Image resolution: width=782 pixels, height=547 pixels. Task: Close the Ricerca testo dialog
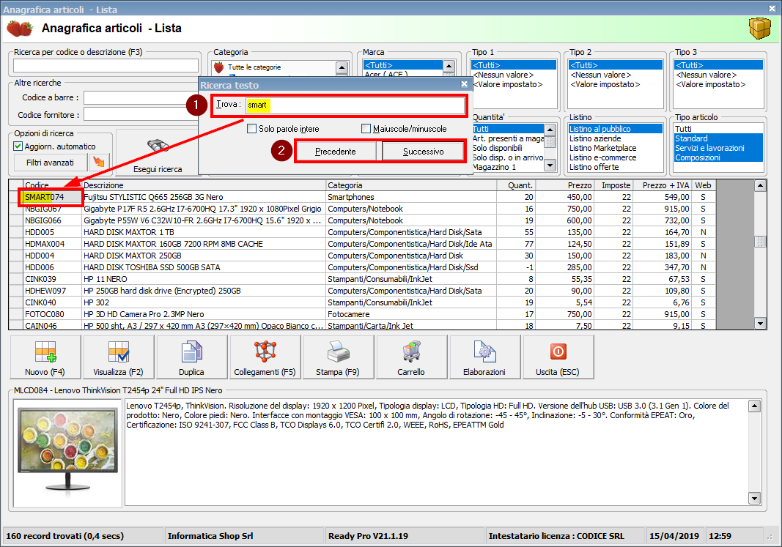(x=464, y=84)
